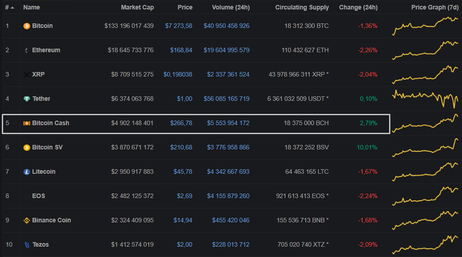Click Bitcoin Cash price $266,78
462x257 pixels.
tap(181, 123)
